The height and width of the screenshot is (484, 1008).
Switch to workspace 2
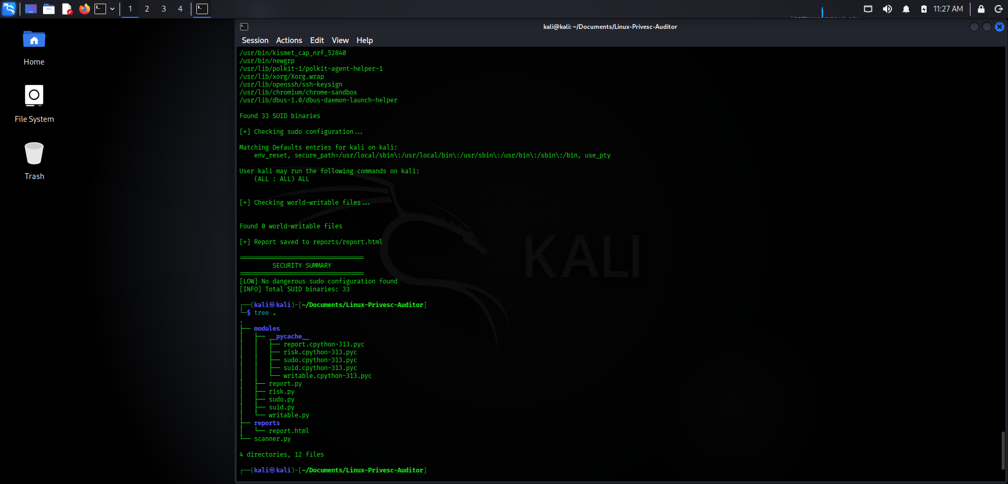tap(147, 9)
